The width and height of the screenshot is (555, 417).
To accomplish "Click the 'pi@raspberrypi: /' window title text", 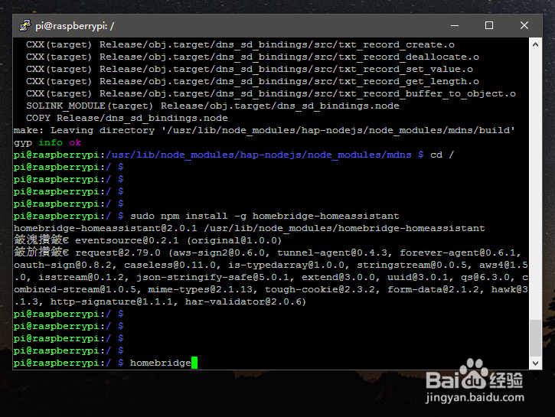I will tap(75, 26).
